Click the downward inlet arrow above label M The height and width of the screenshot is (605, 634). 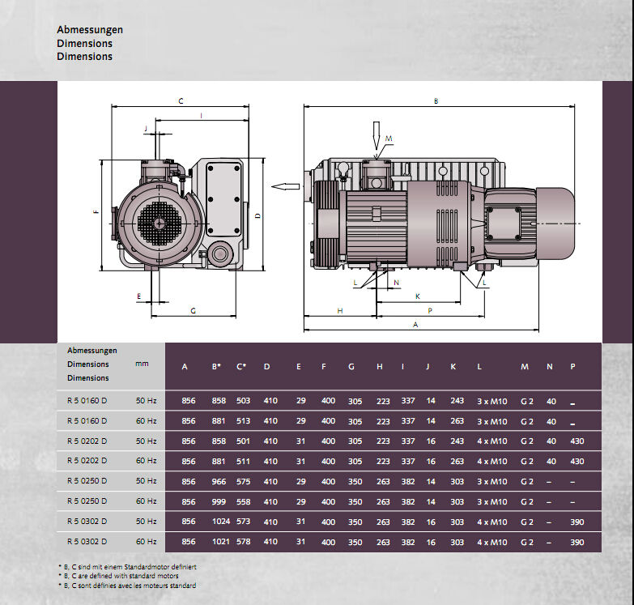[x=376, y=134]
